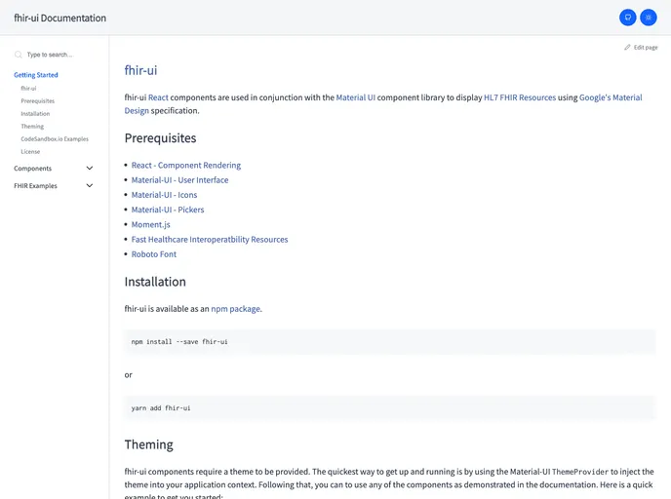Open the Moment.js link

(150, 225)
